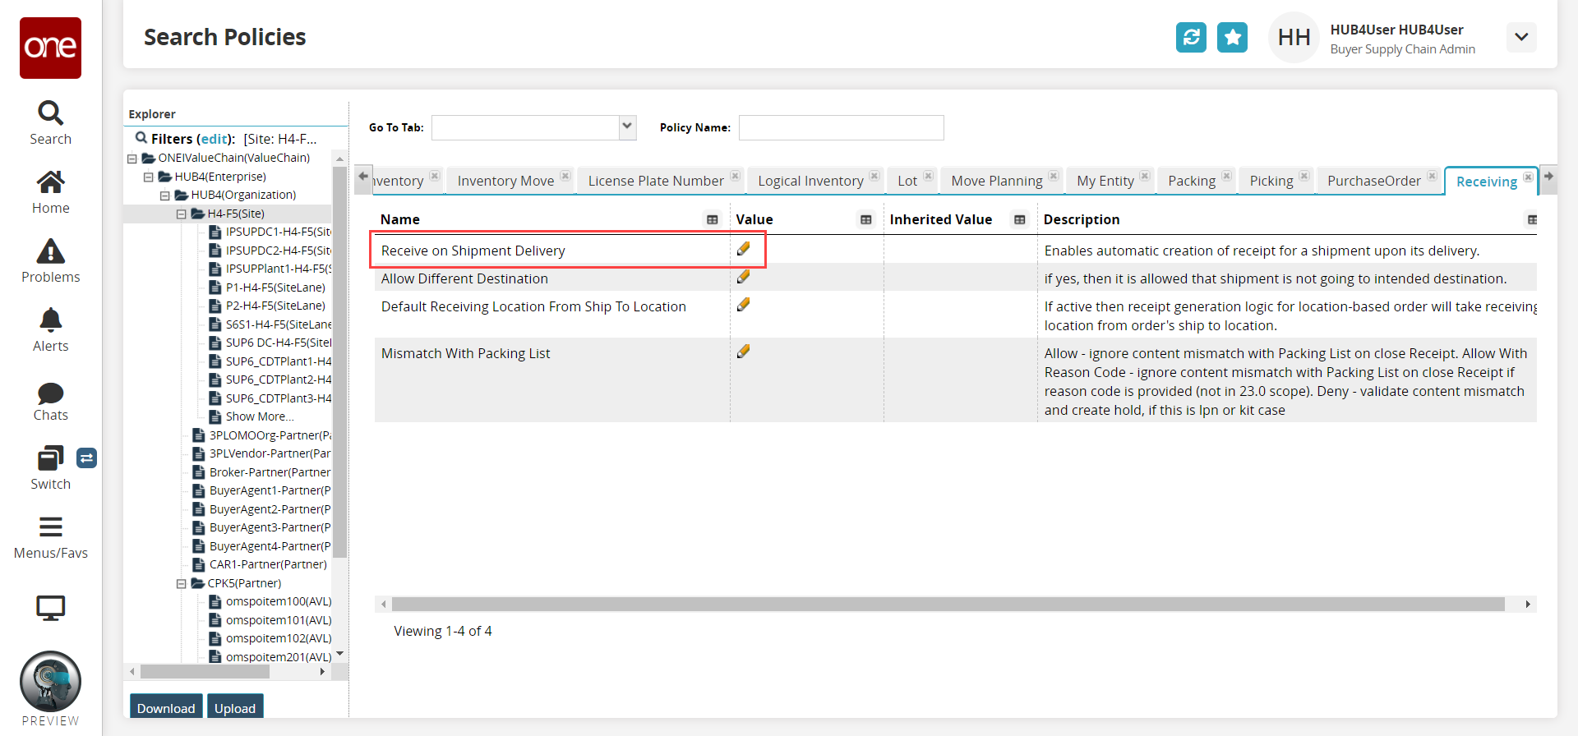
Task: Click the favorites star icon
Action: pyautogui.click(x=1232, y=37)
